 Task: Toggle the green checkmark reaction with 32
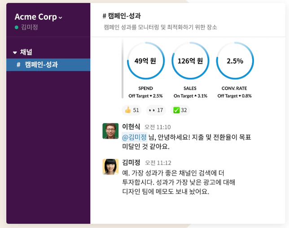pos(180,110)
